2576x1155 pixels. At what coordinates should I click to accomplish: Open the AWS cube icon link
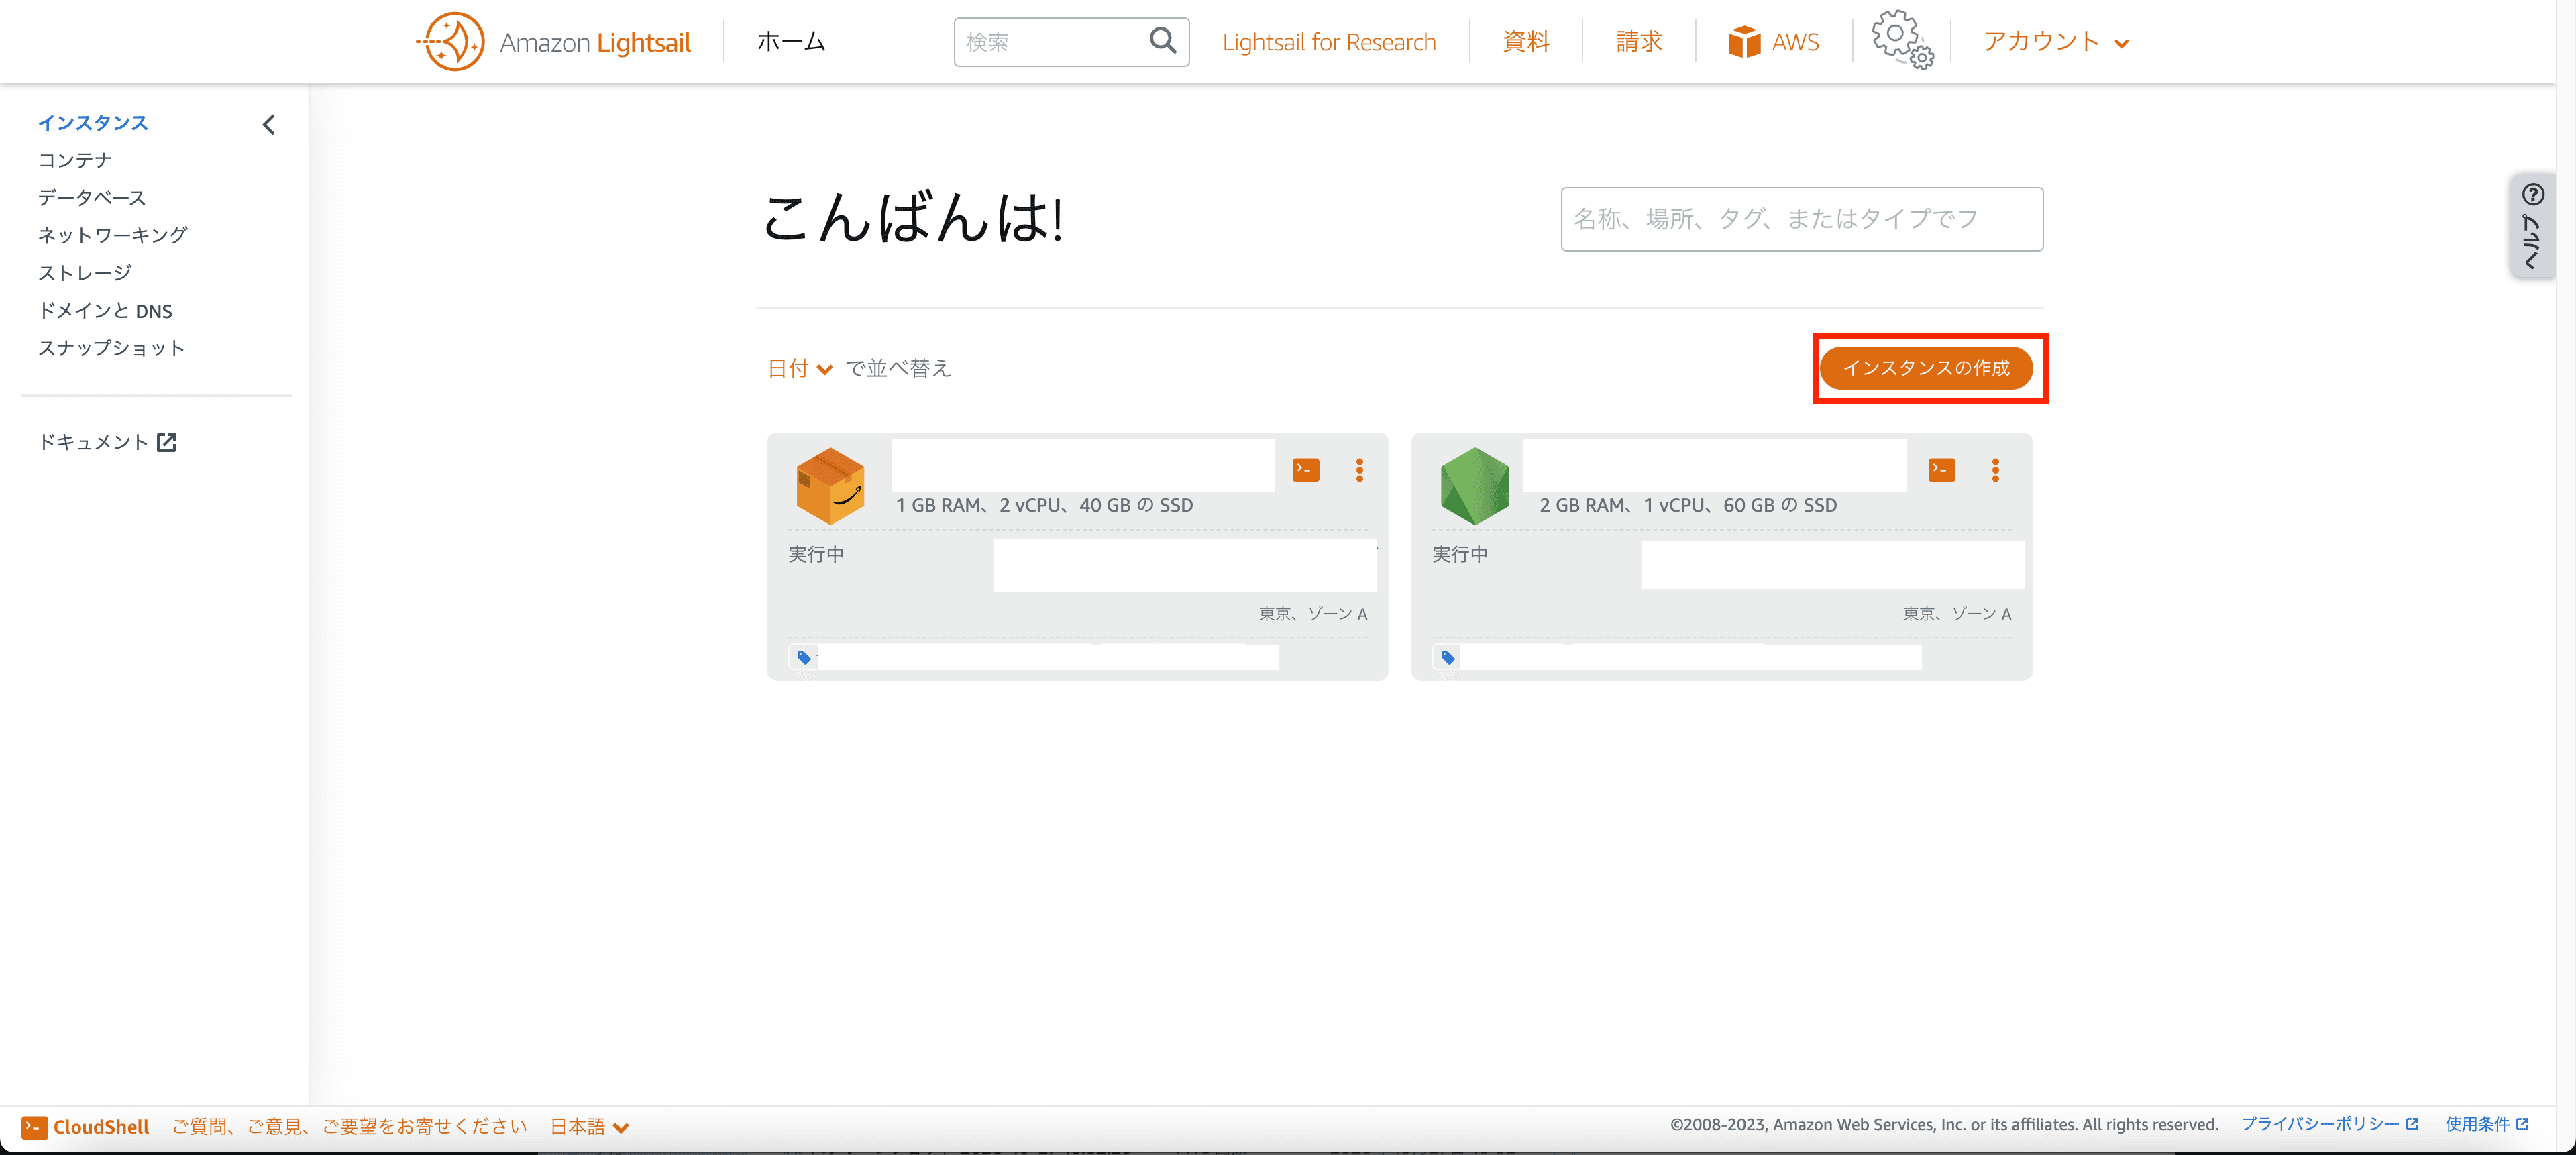point(1773,42)
